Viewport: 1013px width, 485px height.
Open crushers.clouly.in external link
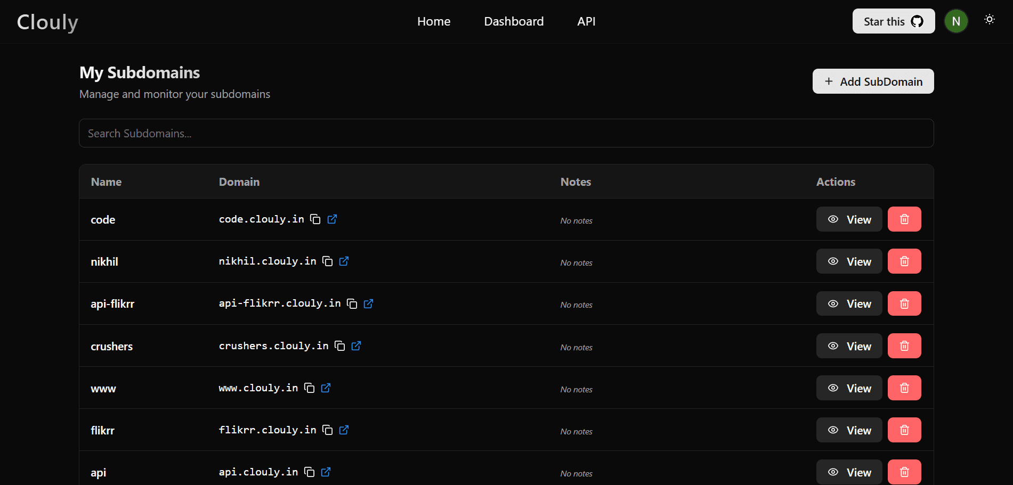[x=356, y=346]
